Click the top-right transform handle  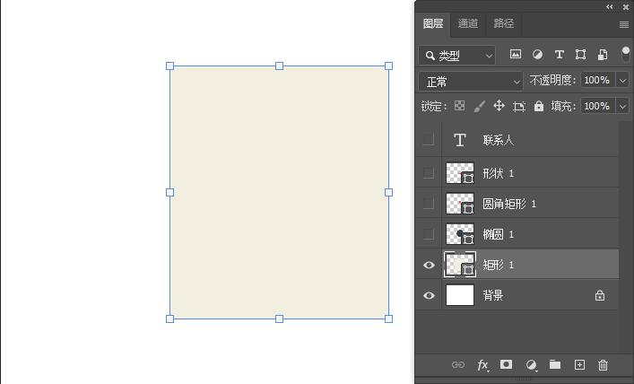[x=388, y=66]
